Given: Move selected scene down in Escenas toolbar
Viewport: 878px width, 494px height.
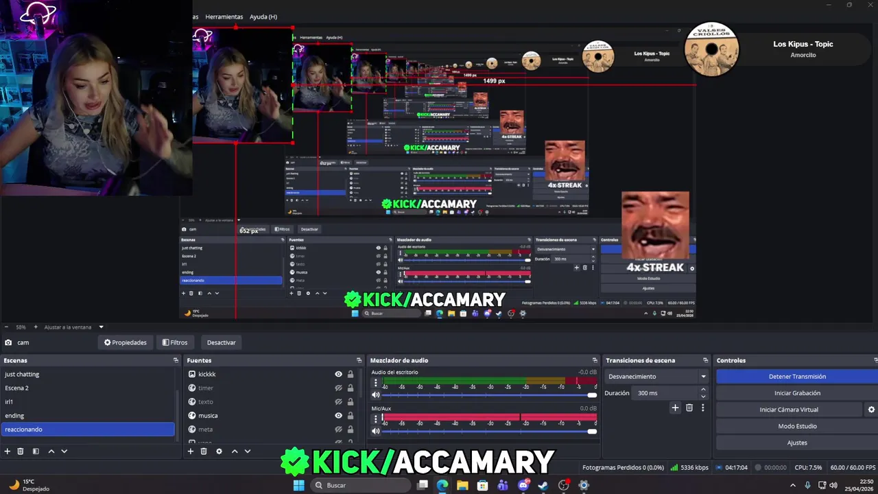Looking at the screenshot, I should tap(64, 451).
